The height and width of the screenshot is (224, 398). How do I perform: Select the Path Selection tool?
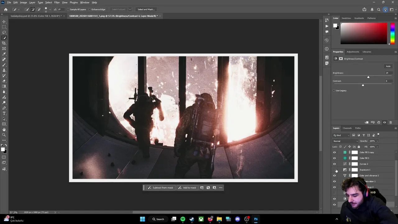point(4,119)
